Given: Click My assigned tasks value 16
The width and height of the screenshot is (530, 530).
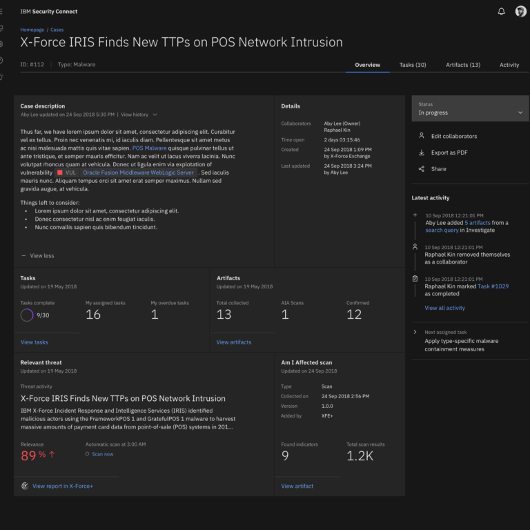Looking at the screenshot, I should tap(93, 315).
